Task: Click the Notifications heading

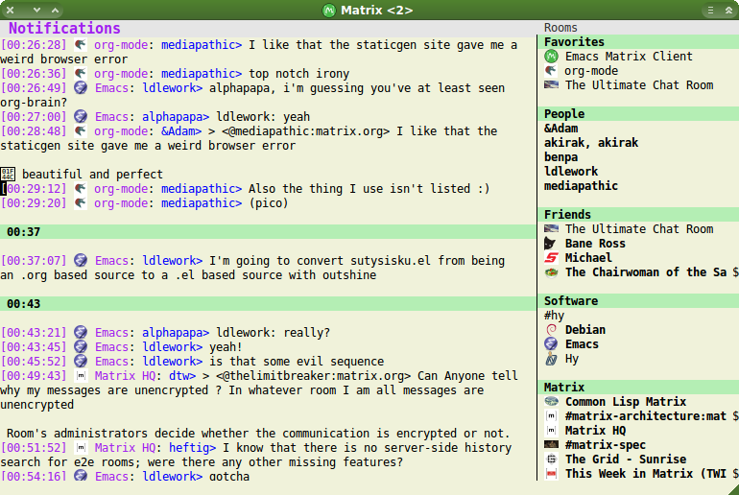Action: pos(64,28)
